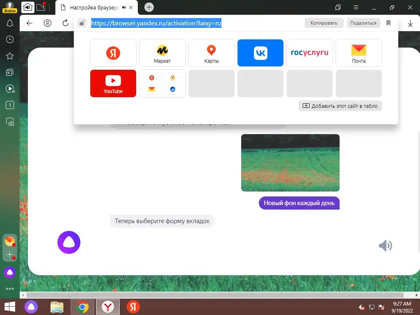
Task: Click the new tab group icon
Action: (41, 7)
